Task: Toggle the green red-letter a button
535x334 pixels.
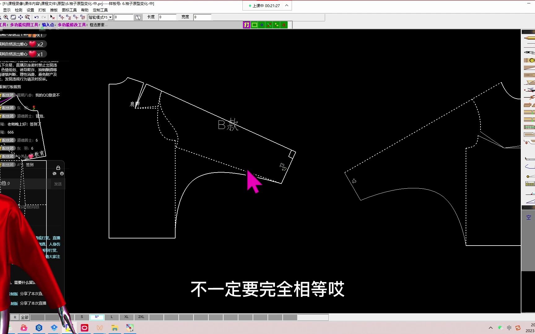Action: (x=284, y=25)
